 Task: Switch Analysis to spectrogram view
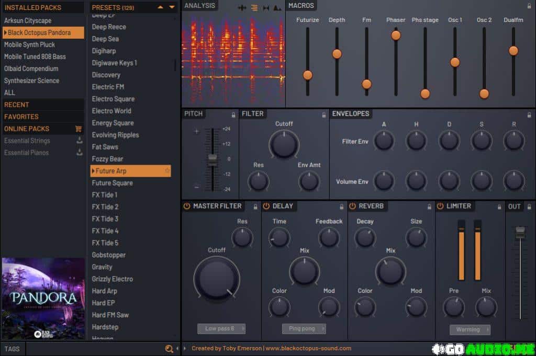(x=254, y=7)
